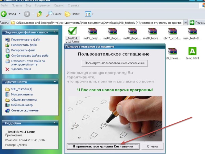Select the temp.html file icon

192,51
